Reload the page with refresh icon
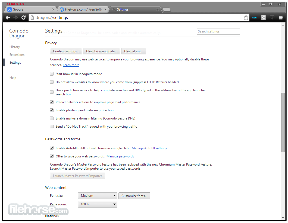This screenshot has height=223, width=288. click(23, 18)
